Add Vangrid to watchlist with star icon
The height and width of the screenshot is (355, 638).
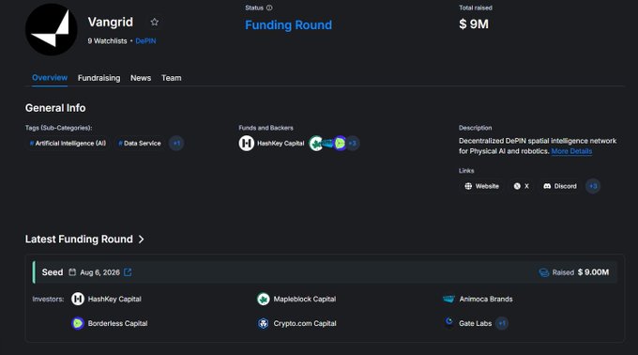(x=154, y=22)
